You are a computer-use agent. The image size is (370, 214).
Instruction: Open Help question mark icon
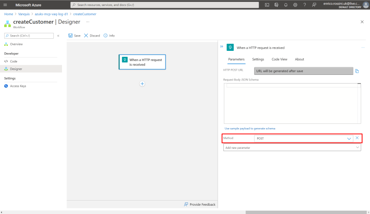305,5
